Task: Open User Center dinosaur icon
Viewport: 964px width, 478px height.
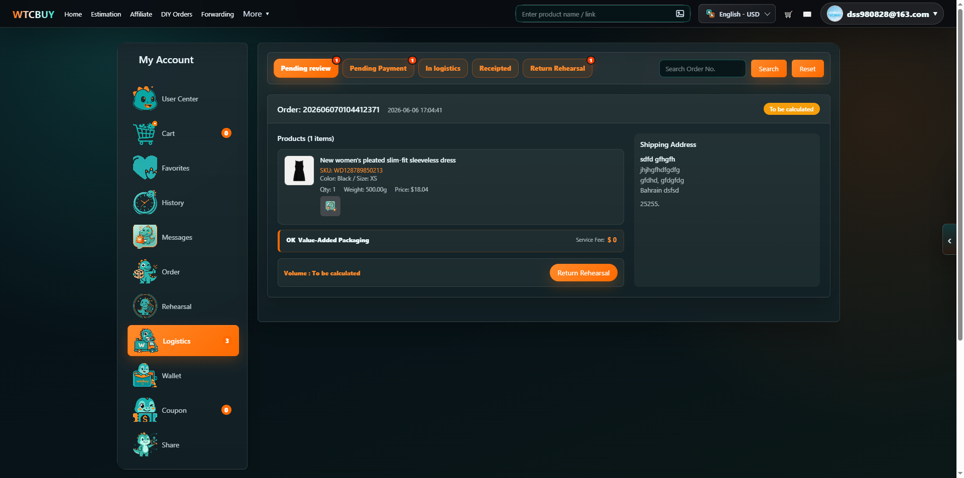Action: click(145, 99)
